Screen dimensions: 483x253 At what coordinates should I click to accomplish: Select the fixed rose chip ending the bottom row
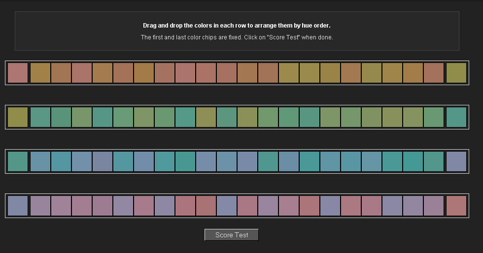456,206
